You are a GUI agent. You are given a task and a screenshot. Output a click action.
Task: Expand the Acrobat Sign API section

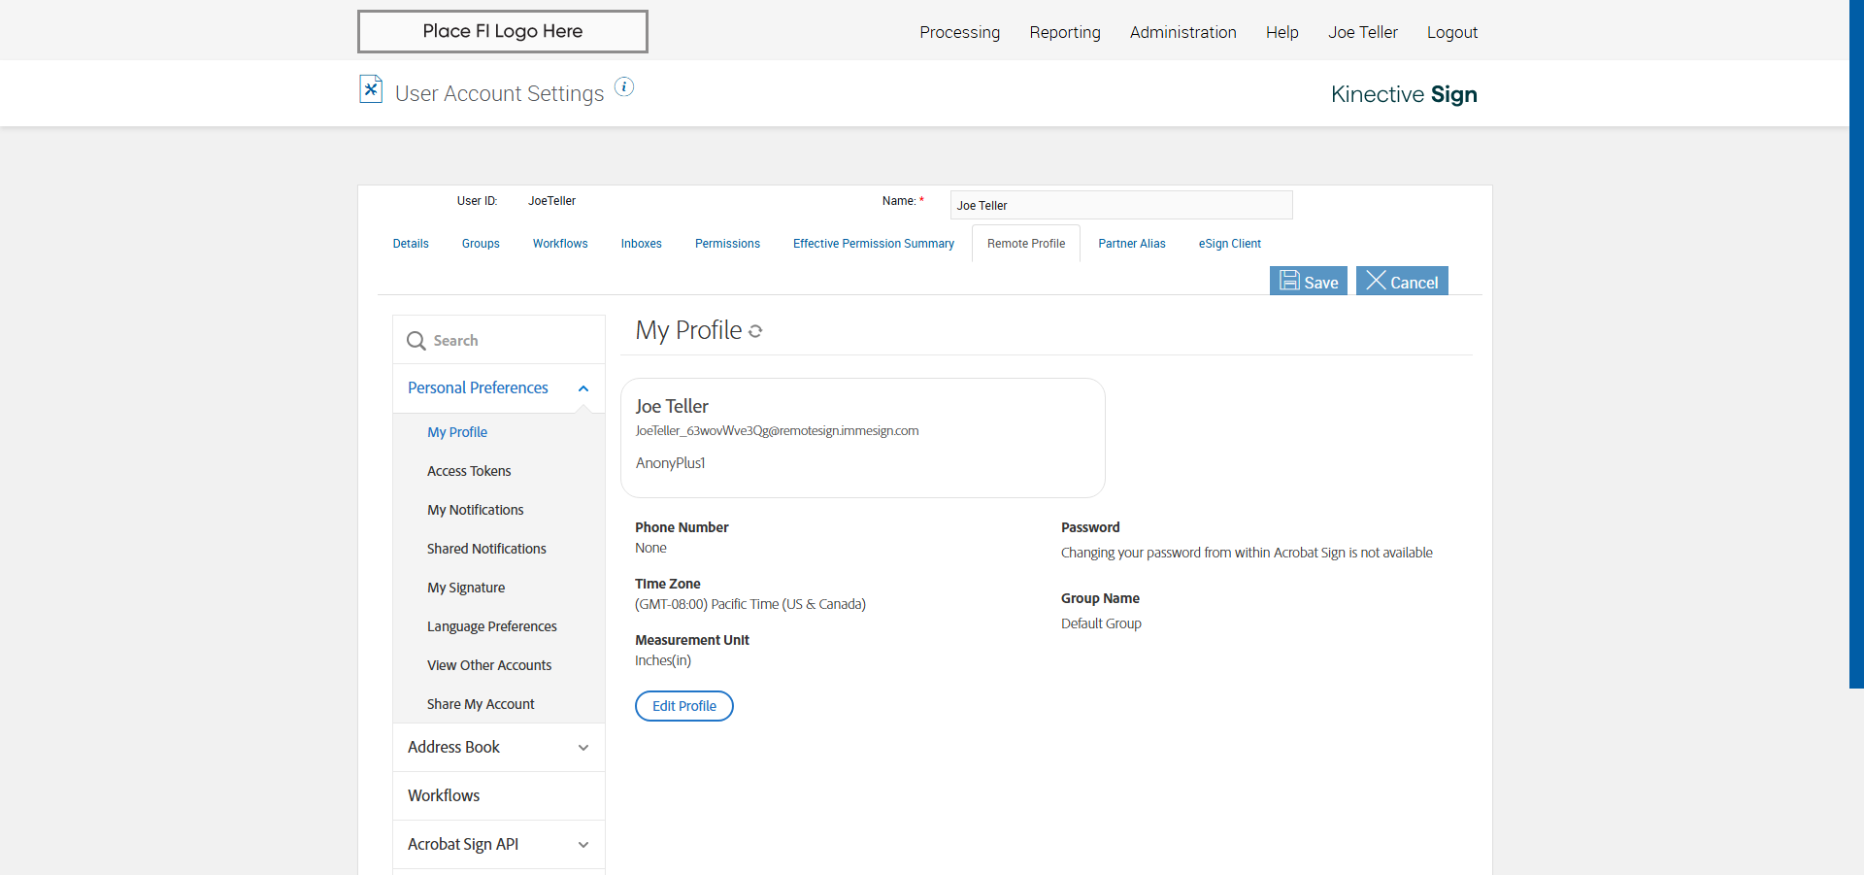[583, 845]
